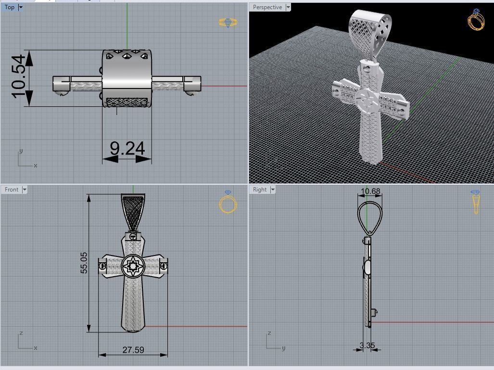Activate the Perspective viewport title label

[x=267, y=7]
